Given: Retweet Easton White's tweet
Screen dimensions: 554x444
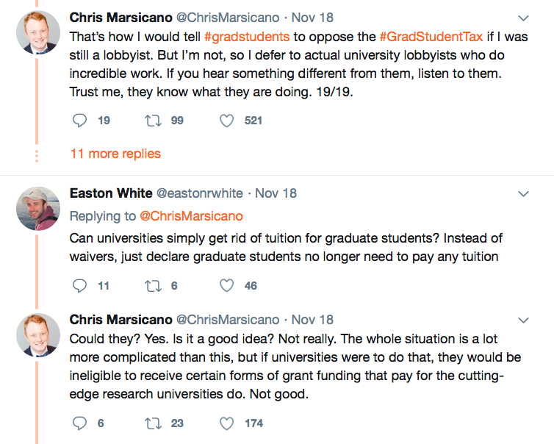Looking at the screenshot, I should coord(153,285).
